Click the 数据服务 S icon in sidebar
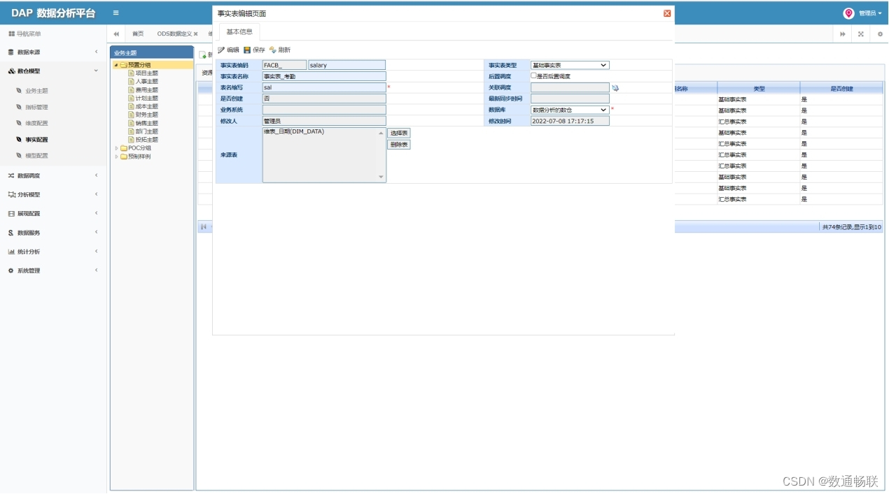The image size is (889, 494). pyautogui.click(x=10, y=233)
